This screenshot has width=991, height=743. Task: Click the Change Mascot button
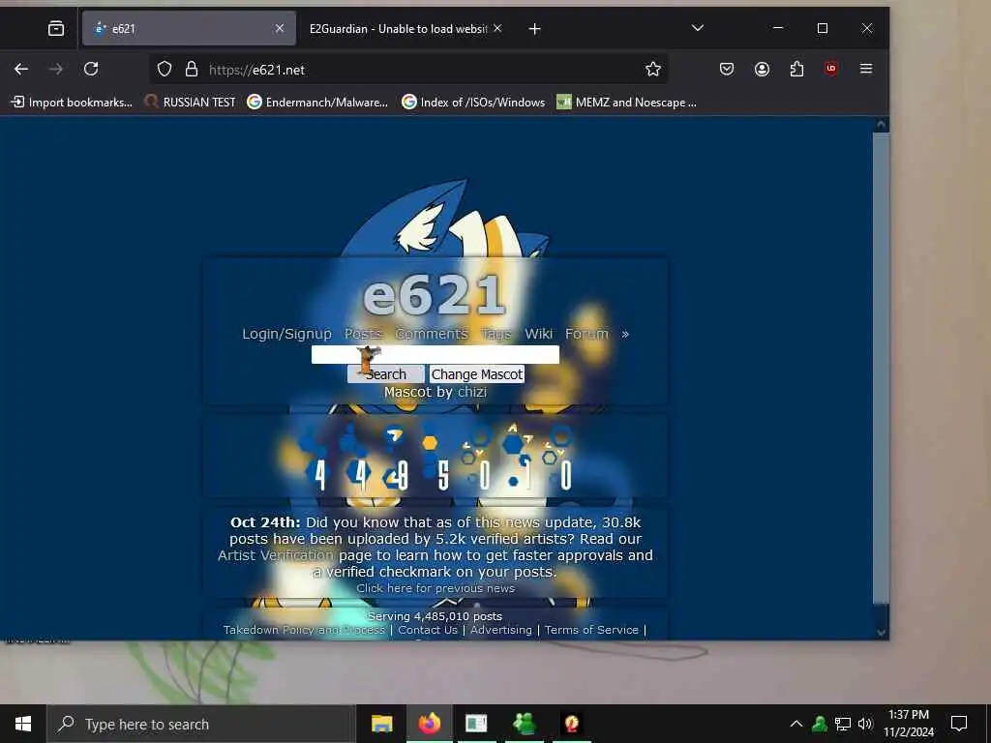point(477,374)
